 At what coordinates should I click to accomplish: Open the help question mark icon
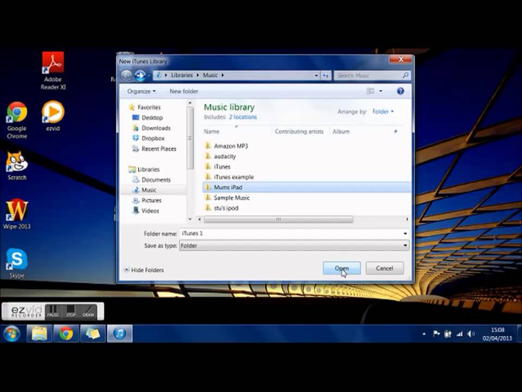click(400, 91)
